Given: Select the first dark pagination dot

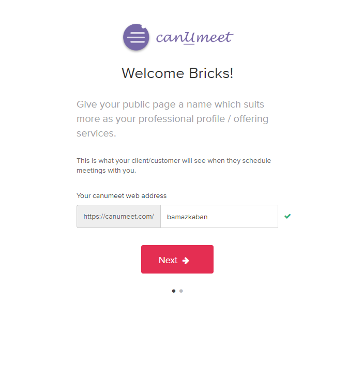Looking at the screenshot, I should point(174,291).
